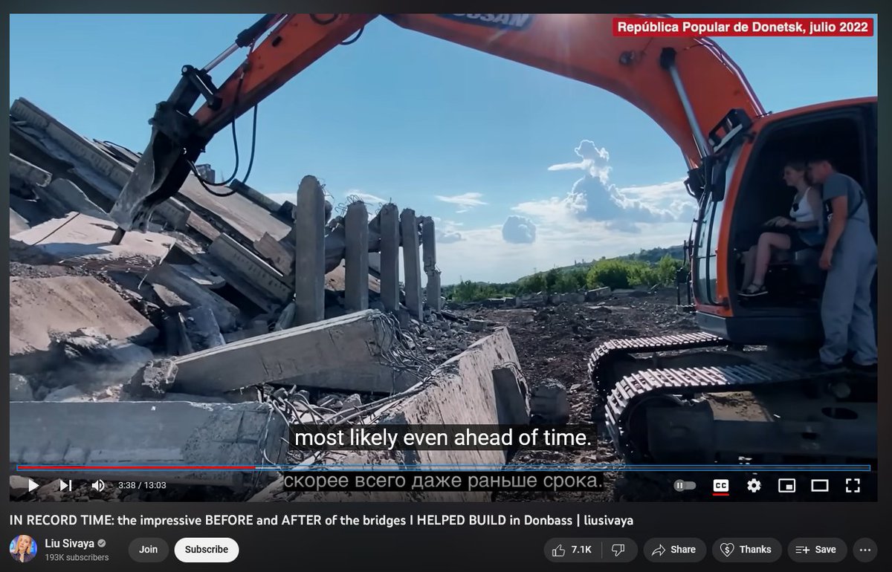
Task: Open the Liu Sivaya channel name
Action: 69,543
